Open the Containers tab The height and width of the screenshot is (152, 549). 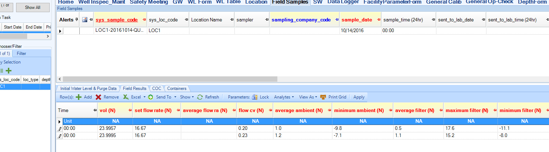pos(177,88)
